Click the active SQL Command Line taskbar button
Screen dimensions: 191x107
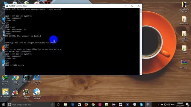(148, 104)
